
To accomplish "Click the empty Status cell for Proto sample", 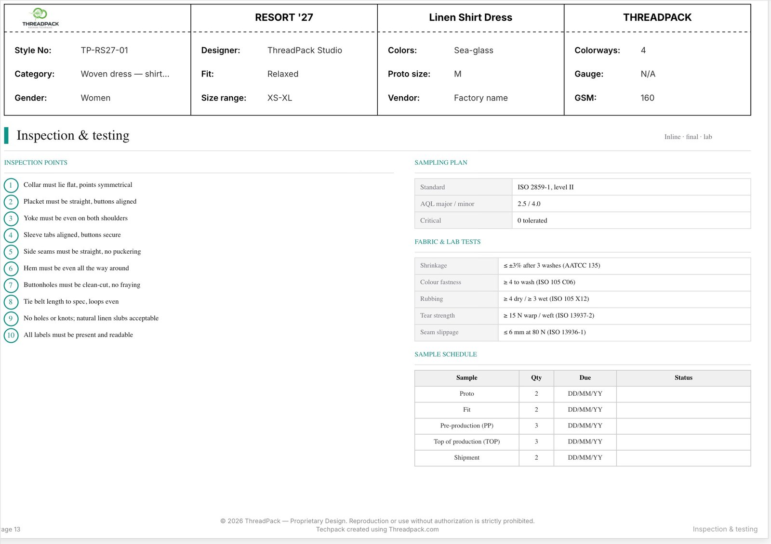I will tap(683, 394).
